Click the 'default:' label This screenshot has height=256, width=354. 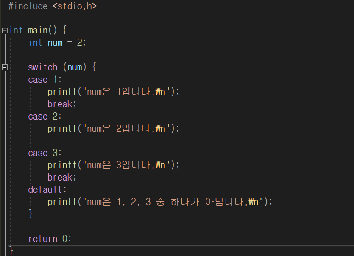47,189
